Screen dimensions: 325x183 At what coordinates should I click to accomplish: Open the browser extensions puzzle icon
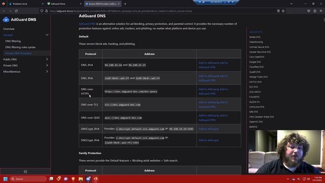click(315, 11)
